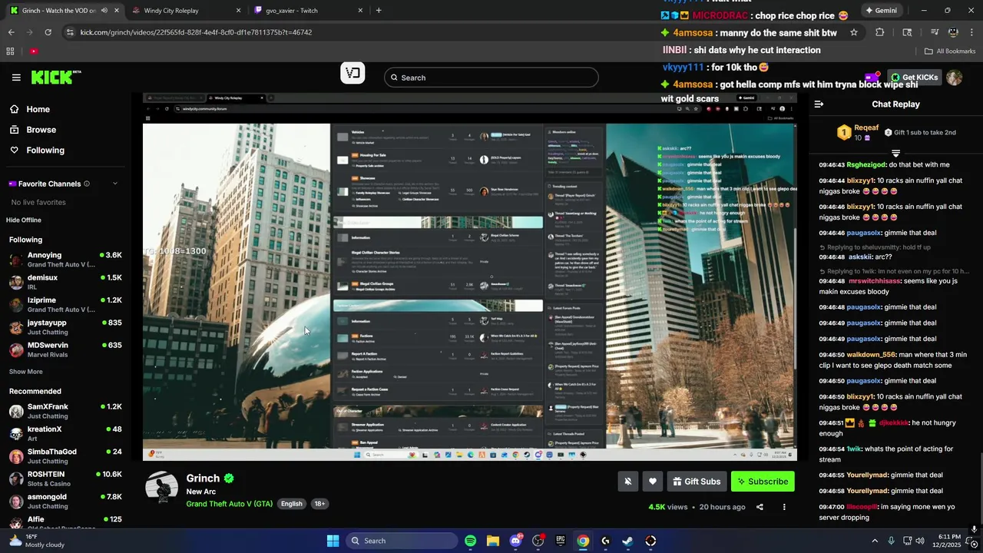Open Gemini in Chrome
Viewport: 983px width, 553px height.
coord(881,11)
